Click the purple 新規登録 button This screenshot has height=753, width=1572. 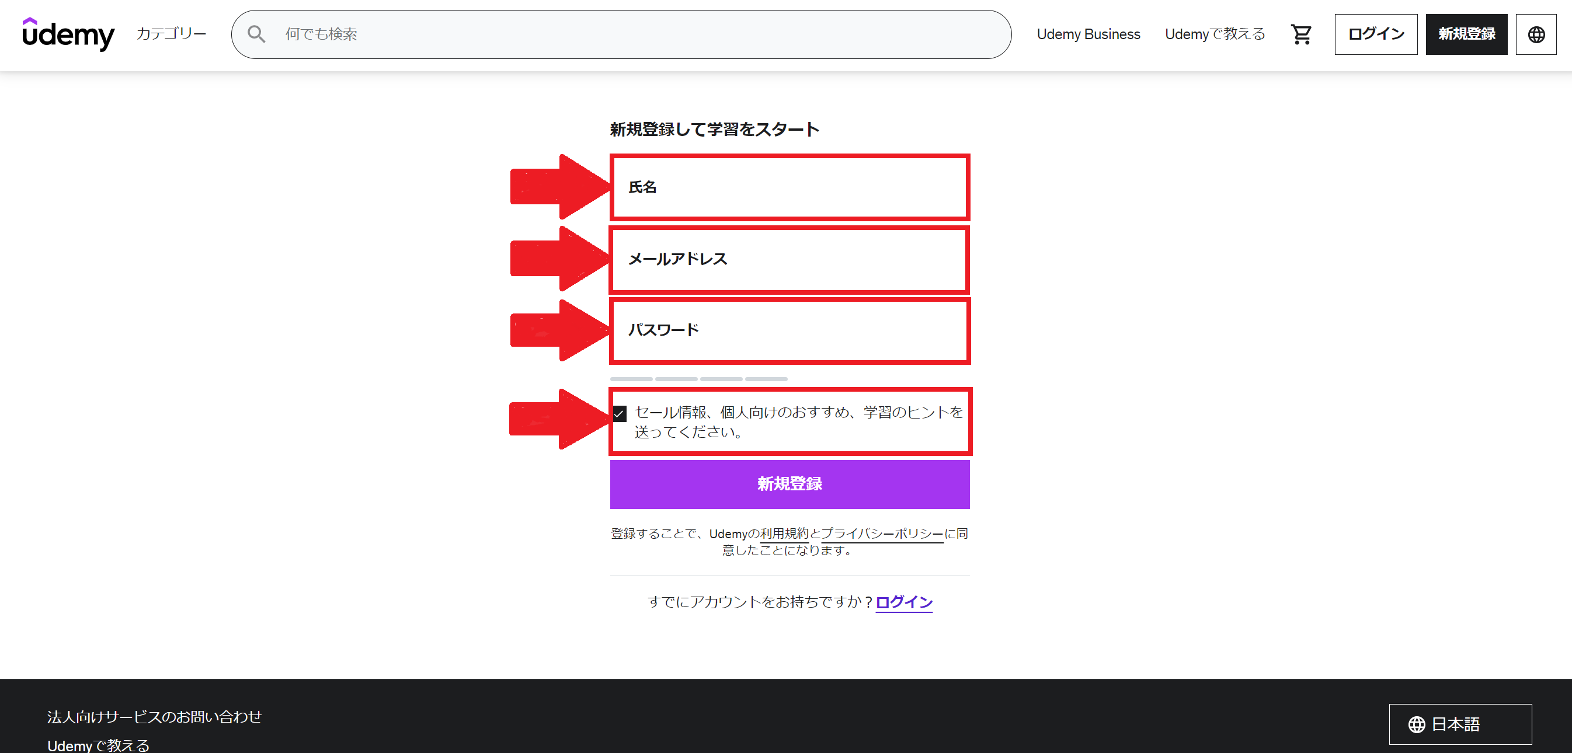789,484
